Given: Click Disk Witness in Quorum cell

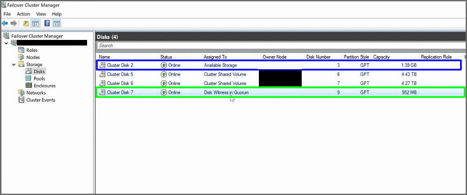Looking at the screenshot, I should tap(226, 92).
